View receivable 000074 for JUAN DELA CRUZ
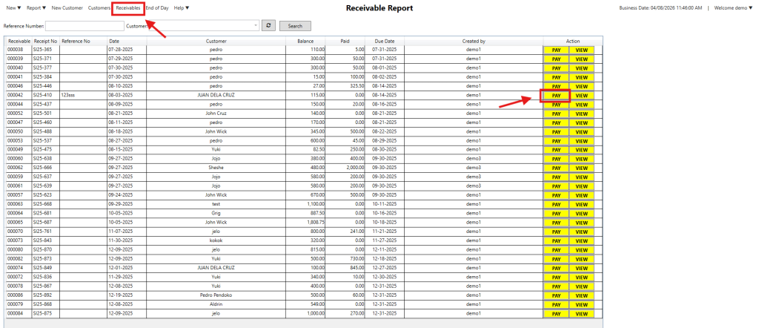 click(581, 268)
